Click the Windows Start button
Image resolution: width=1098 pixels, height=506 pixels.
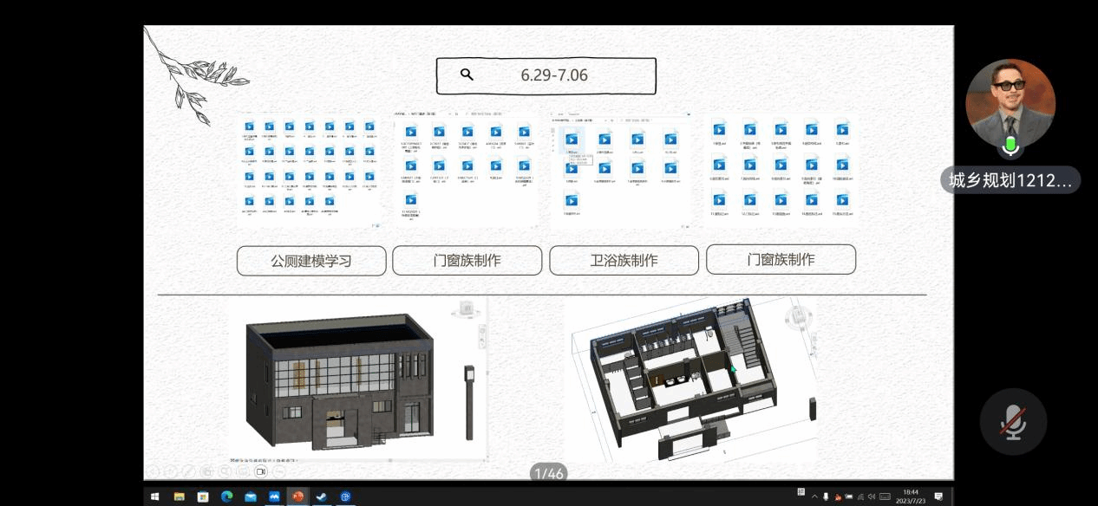click(x=155, y=496)
